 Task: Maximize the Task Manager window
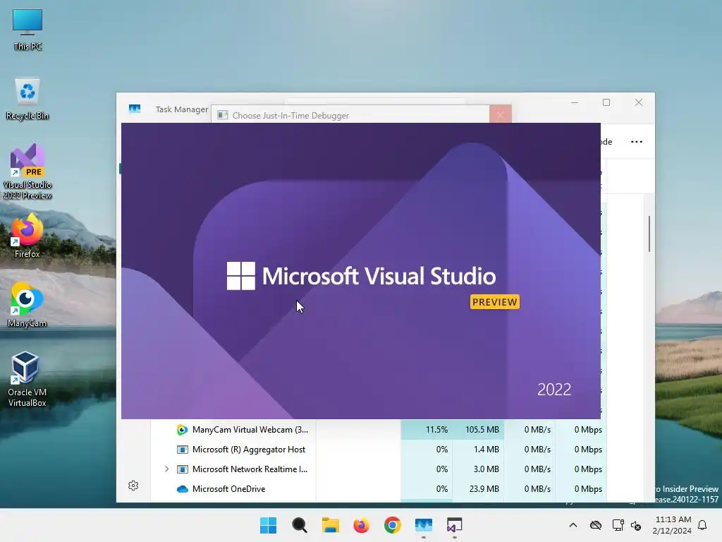(x=606, y=102)
